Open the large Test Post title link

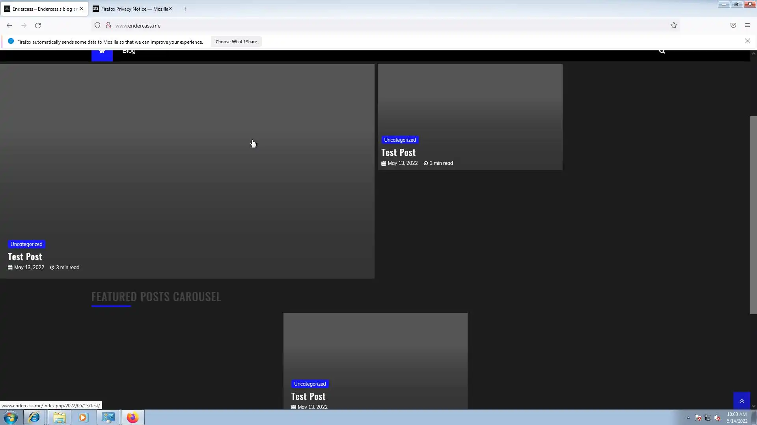pyautogui.click(x=25, y=257)
